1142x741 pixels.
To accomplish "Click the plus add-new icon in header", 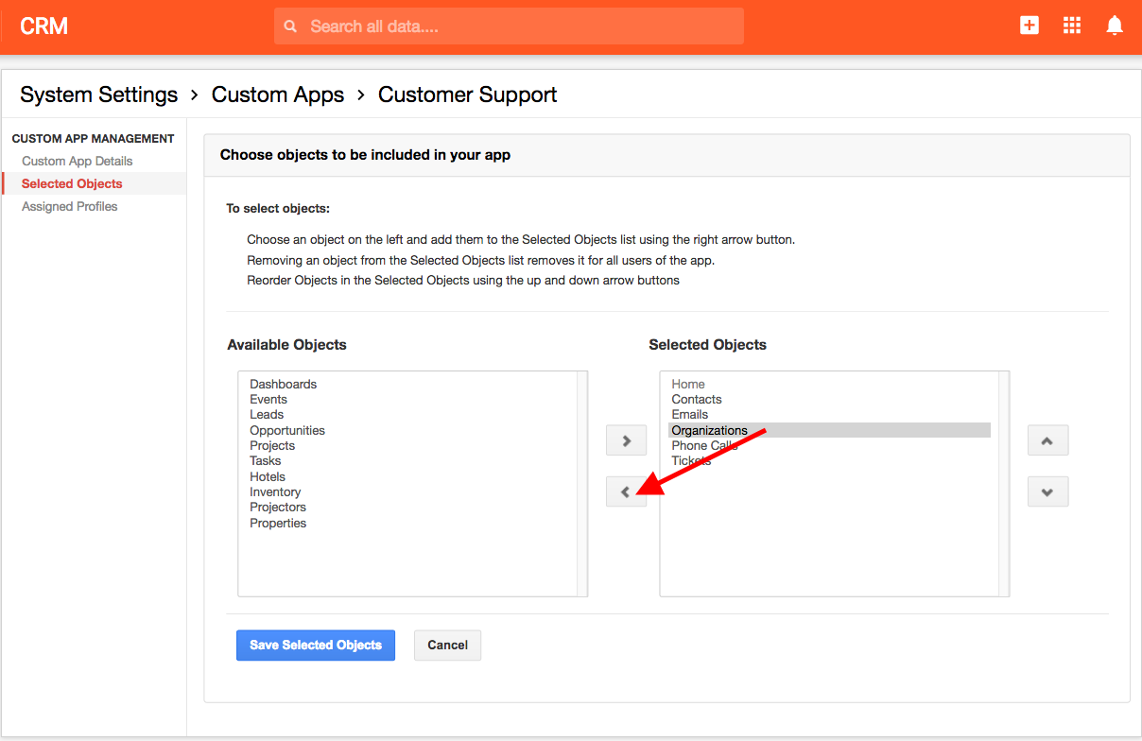I will pos(1030,26).
